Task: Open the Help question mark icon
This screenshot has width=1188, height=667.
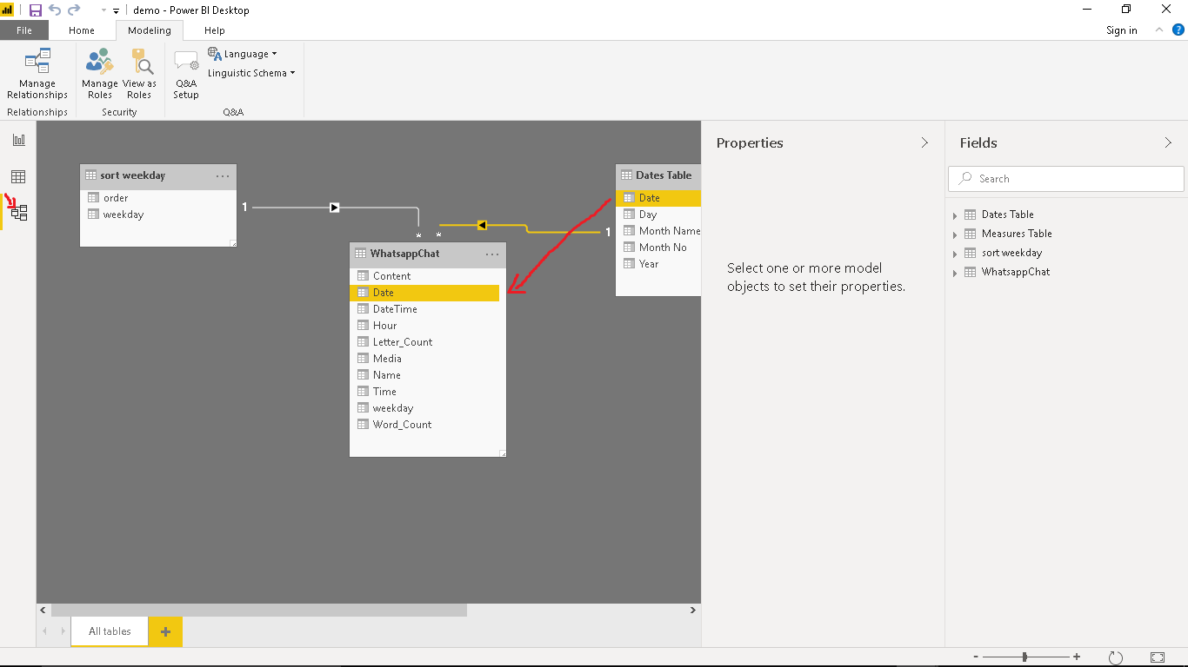Action: (x=1178, y=30)
